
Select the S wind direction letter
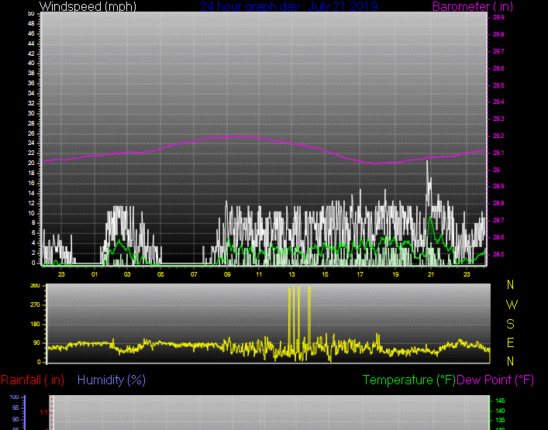[x=510, y=323]
